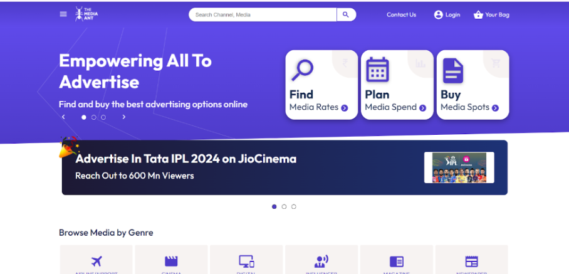Image resolution: width=569 pixels, height=274 pixels.
Task: Select the Influencer genre icon
Action: pos(321,261)
